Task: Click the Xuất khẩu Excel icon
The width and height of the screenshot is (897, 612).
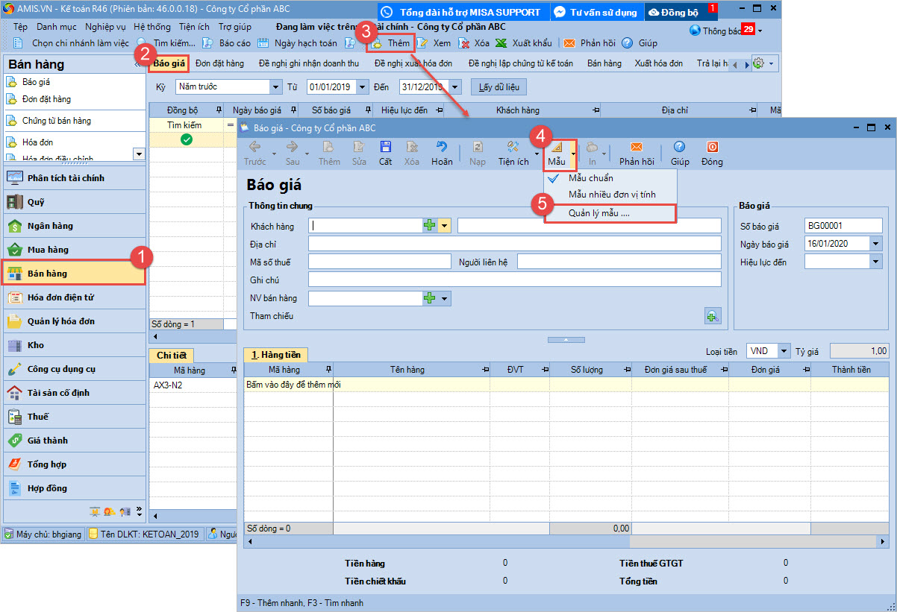Action: pyautogui.click(x=501, y=43)
